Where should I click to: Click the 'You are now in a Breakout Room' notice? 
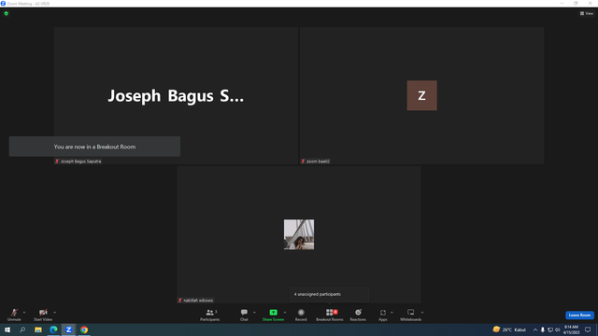coord(94,147)
